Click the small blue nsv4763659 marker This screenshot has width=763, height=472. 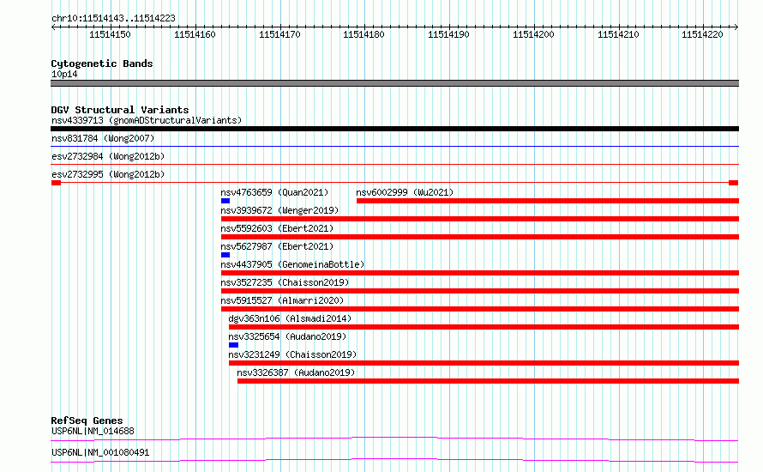tap(225, 201)
